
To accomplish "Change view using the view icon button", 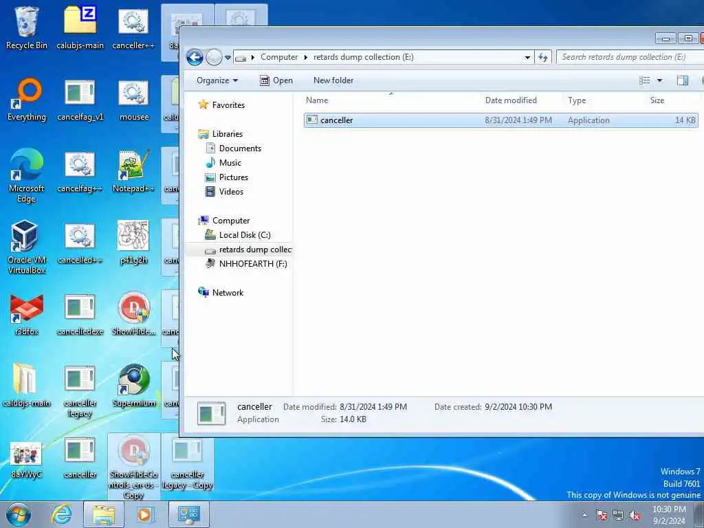I will click(x=645, y=80).
